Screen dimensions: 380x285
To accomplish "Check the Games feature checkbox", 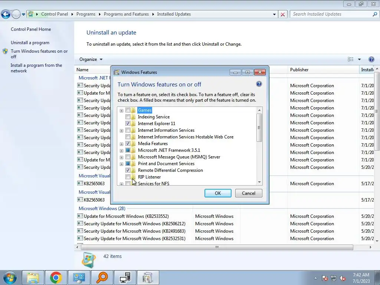I will point(128,110).
